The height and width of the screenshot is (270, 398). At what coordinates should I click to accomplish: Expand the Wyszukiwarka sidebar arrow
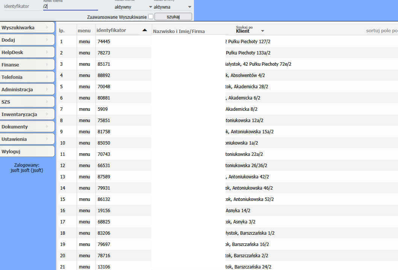pos(47,27)
